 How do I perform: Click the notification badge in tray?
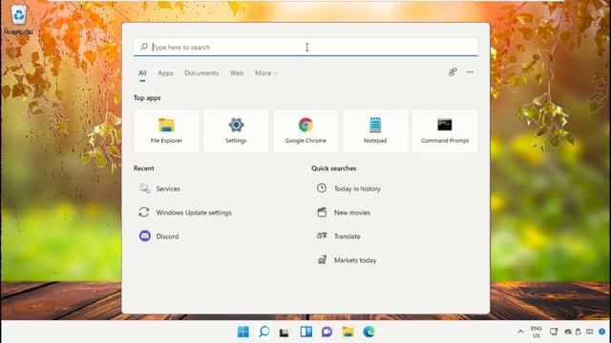602,332
